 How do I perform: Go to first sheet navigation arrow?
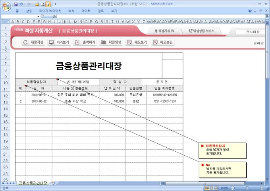click(3, 183)
